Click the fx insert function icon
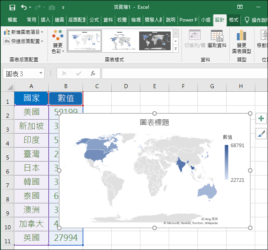Screen dimensions: 268x250 tap(93, 74)
